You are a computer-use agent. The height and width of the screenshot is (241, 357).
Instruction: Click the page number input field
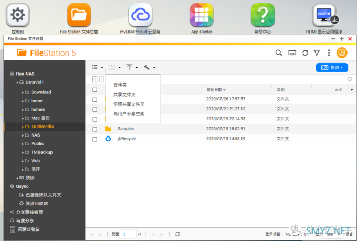[x=128, y=234]
